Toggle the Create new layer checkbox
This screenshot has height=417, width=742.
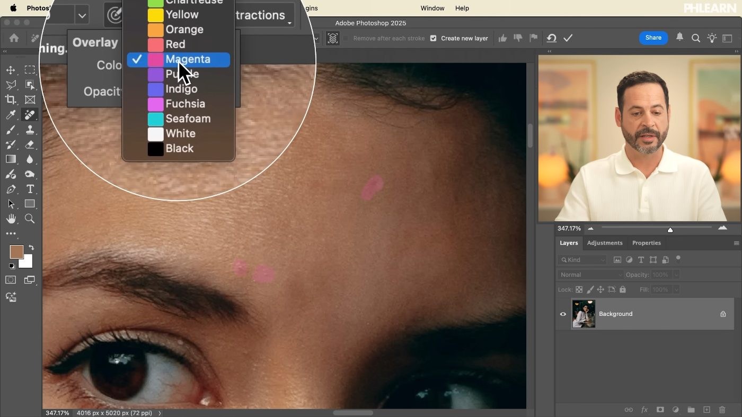tap(433, 38)
